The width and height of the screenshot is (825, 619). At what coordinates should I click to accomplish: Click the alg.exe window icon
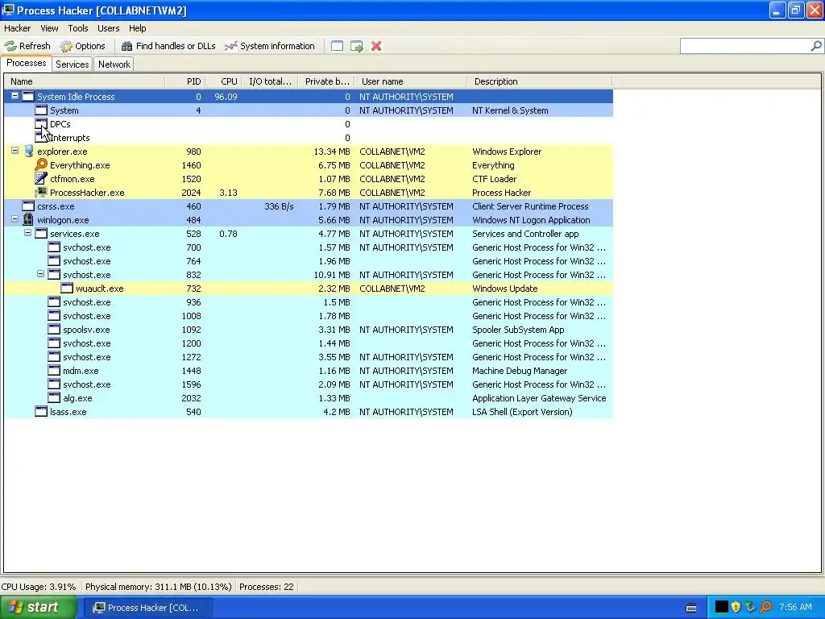[54, 397]
